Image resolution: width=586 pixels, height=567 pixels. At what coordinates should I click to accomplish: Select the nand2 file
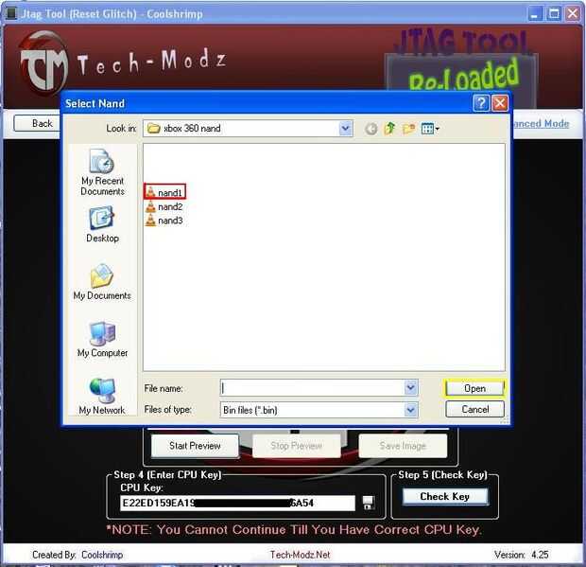164,206
